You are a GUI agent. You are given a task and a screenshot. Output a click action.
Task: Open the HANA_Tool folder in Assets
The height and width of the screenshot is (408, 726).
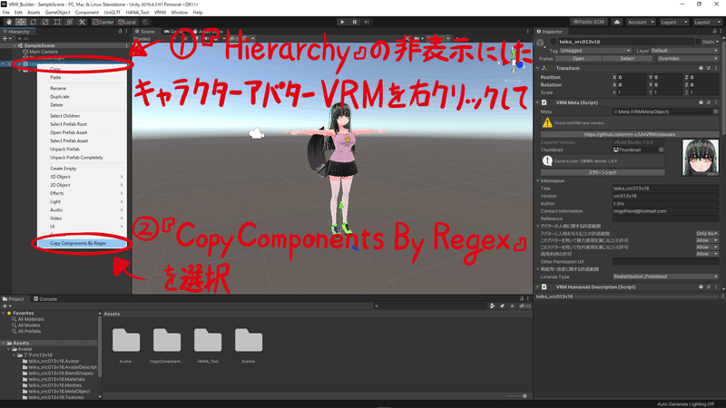[208, 345]
